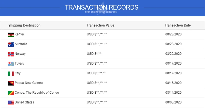Click the 08/08/2020 transaction date
The height and width of the screenshot is (112, 205).
coord(173,102)
